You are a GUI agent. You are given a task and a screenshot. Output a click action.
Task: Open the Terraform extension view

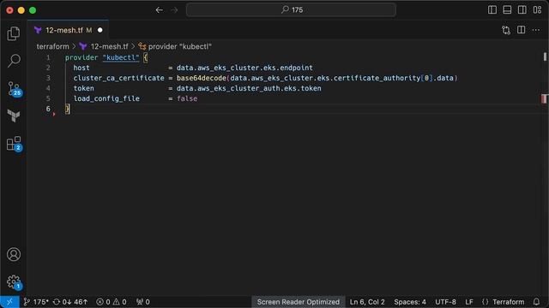14,115
